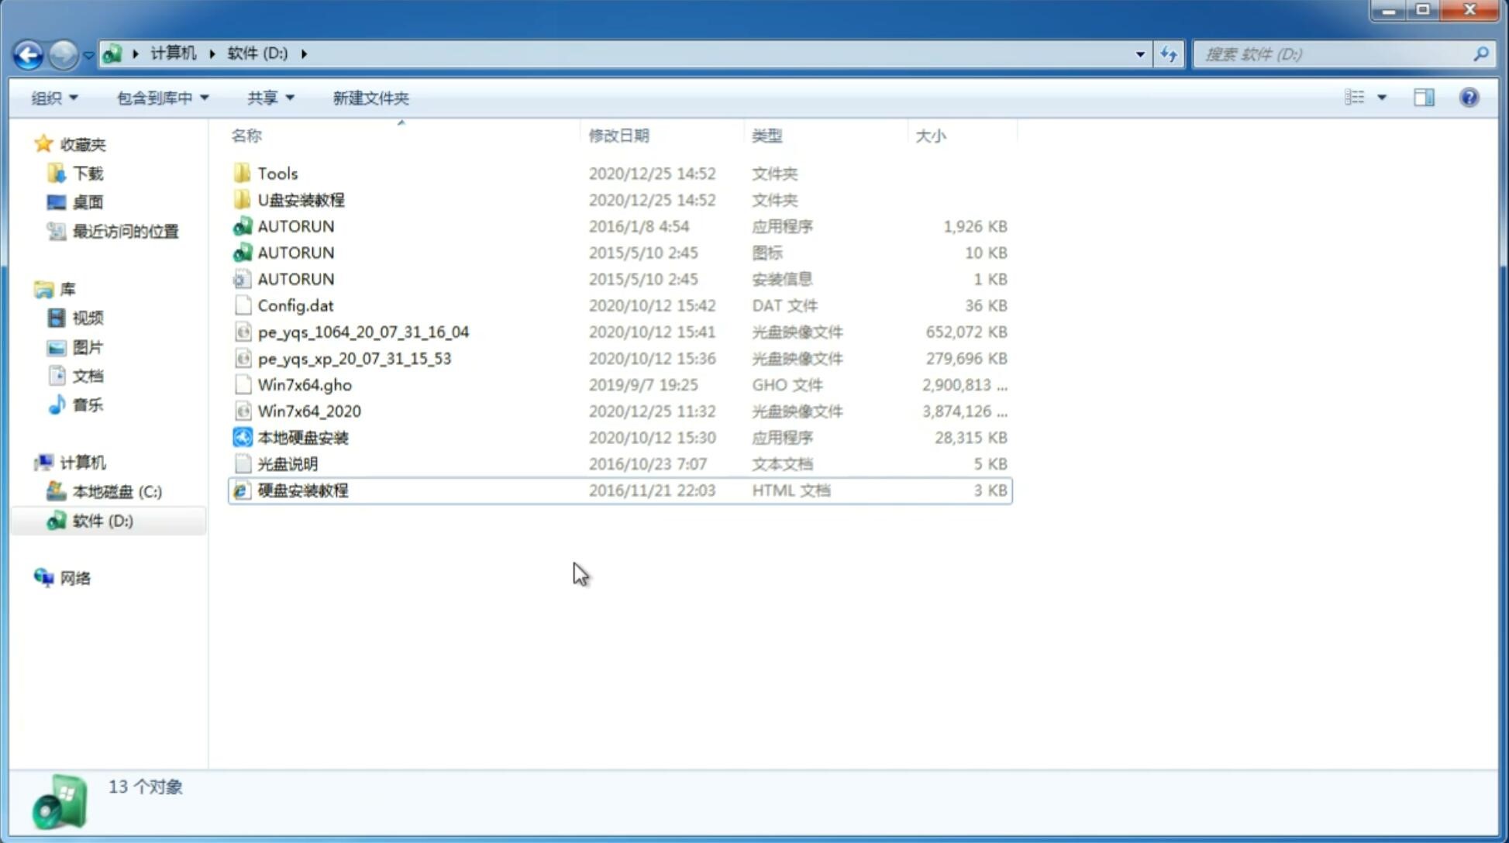The width and height of the screenshot is (1509, 843).
Task: Open 硬盘安装教程 HTML document
Action: [302, 490]
